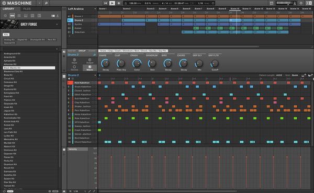
Task: Select Kabethon Kit in the results list
Action: click(x=29, y=115)
